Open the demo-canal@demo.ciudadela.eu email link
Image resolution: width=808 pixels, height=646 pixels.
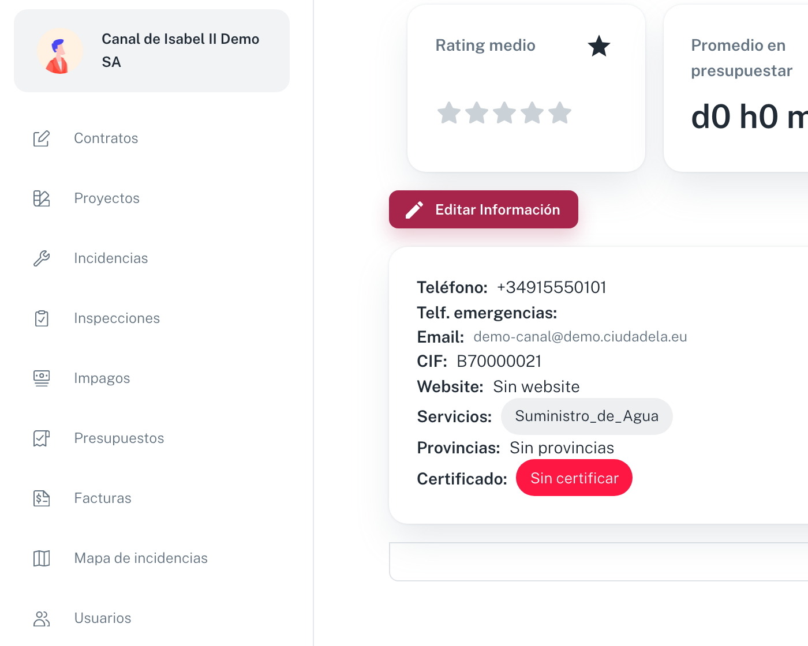[x=580, y=337]
